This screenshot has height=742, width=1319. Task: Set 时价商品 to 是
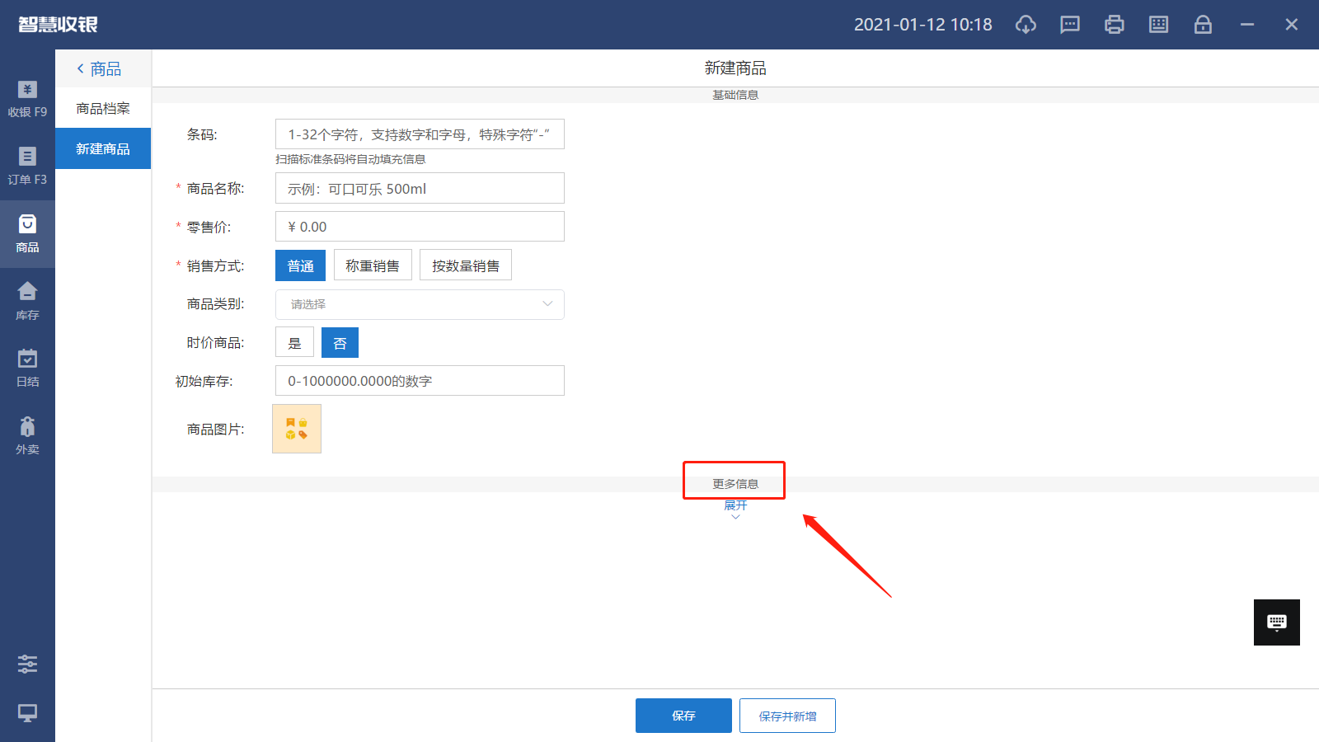(294, 342)
